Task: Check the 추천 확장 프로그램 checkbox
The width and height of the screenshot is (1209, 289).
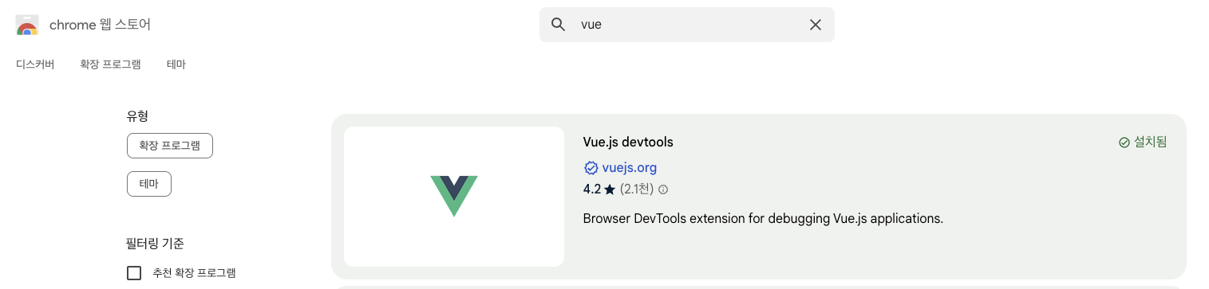Action: tap(134, 273)
